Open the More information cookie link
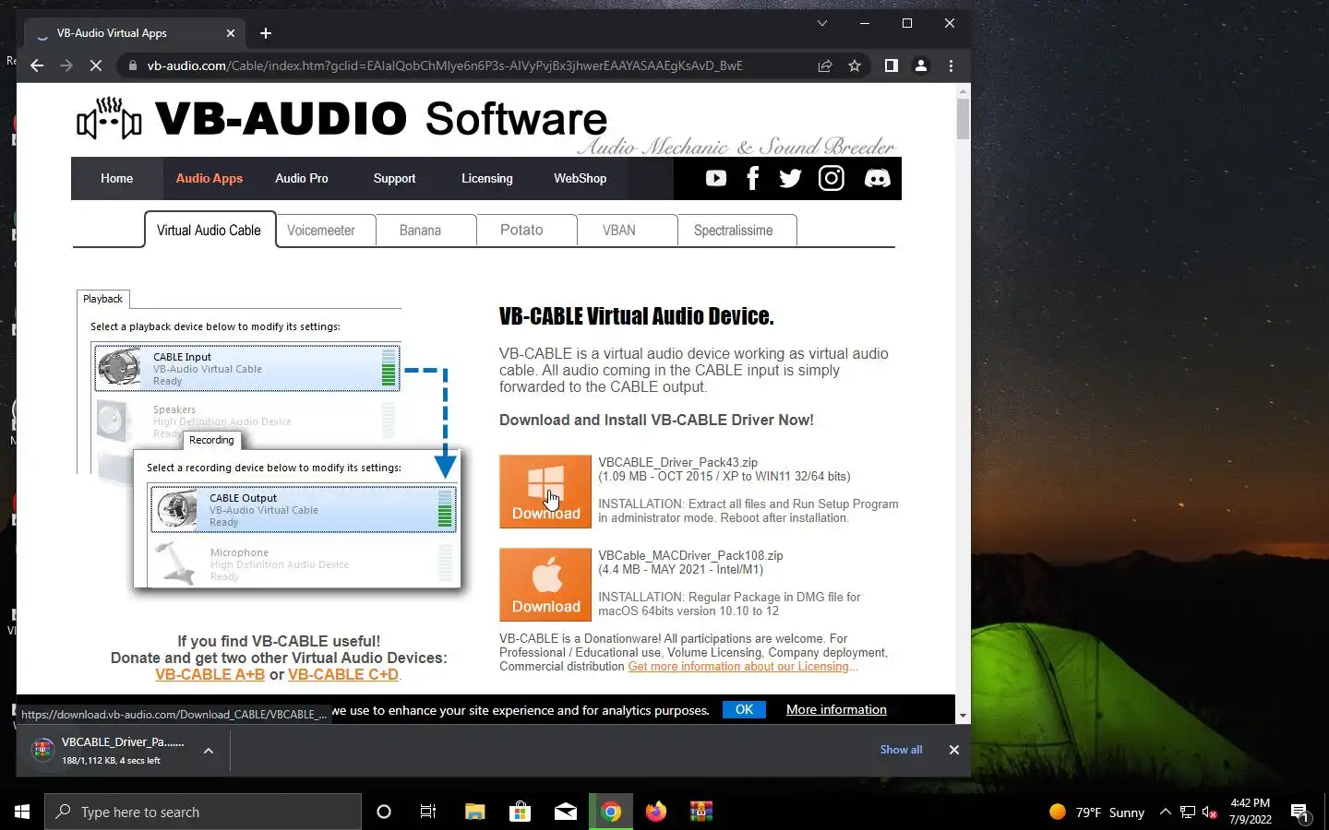1329x830 pixels. pos(836,709)
